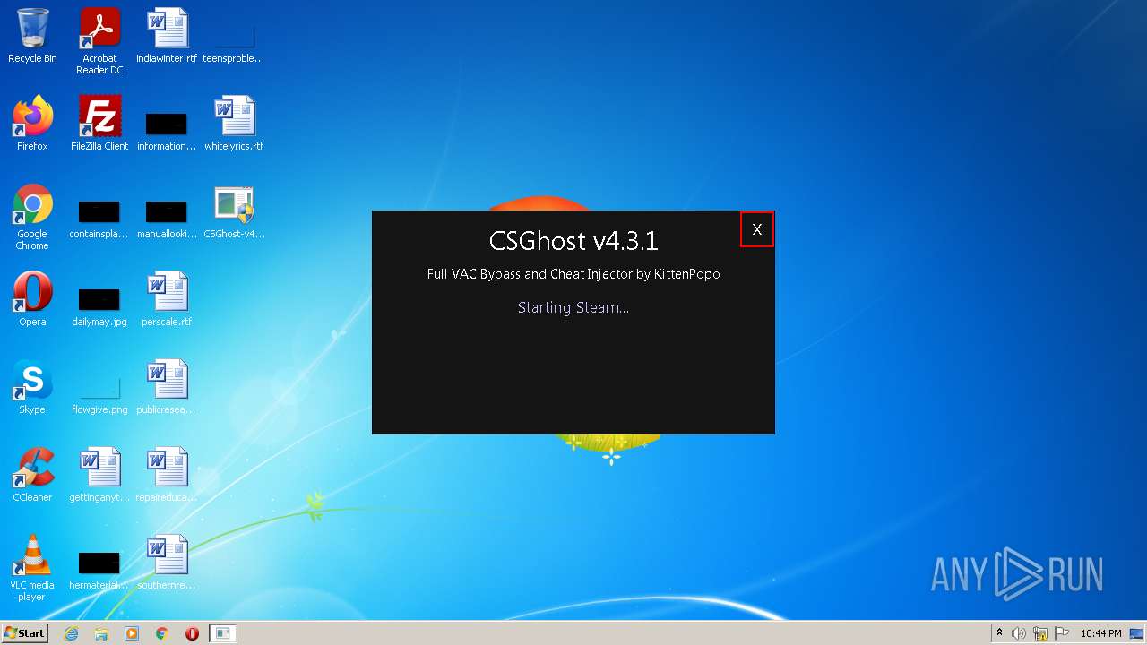Viewport: 1147px width, 645px height.
Task: Select the hermaterials... desktop file
Action: 99,570
